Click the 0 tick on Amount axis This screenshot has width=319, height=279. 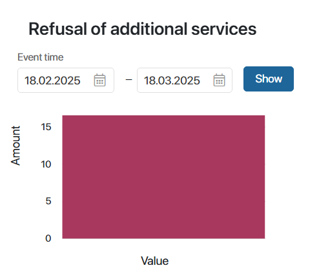48,238
